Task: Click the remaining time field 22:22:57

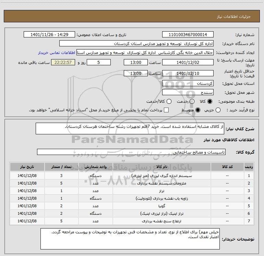Action: click(x=63, y=63)
